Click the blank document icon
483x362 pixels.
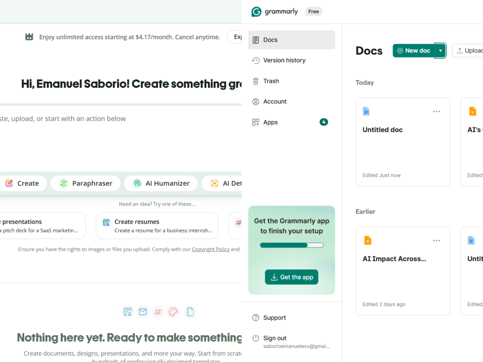click(191, 312)
